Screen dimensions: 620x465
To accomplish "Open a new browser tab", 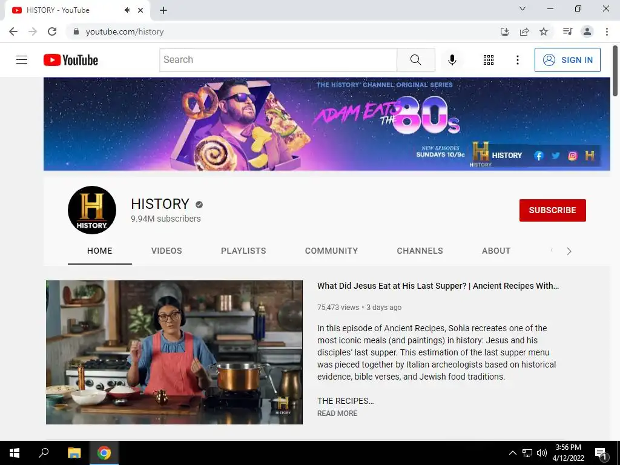I will point(163,10).
